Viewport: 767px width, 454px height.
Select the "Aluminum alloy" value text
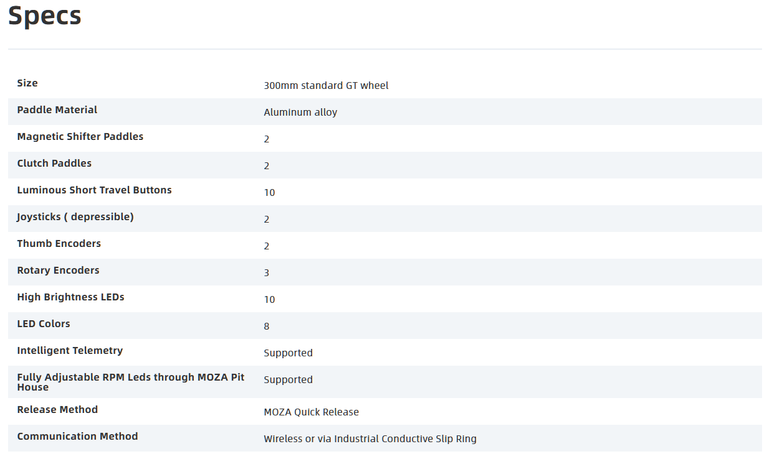(300, 113)
